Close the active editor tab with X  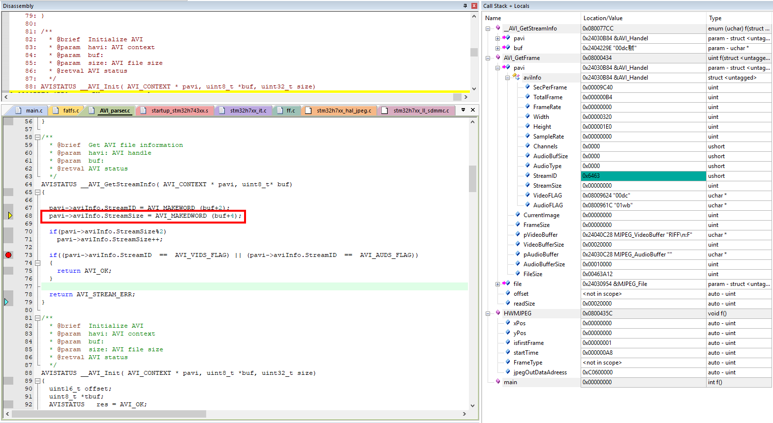click(x=473, y=110)
